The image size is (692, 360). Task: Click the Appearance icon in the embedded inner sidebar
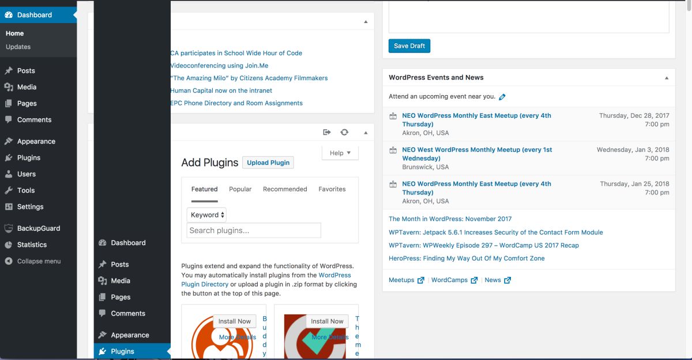103,335
